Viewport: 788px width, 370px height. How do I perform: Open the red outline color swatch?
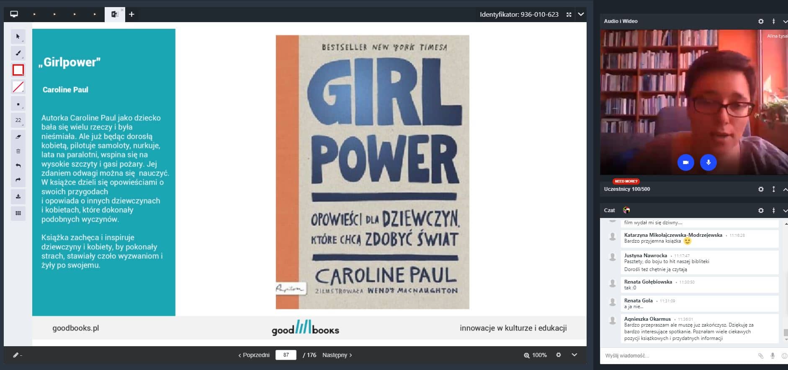click(18, 70)
